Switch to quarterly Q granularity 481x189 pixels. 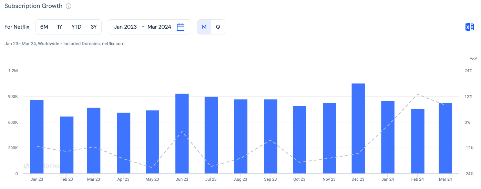pyautogui.click(x=218, y=27)
